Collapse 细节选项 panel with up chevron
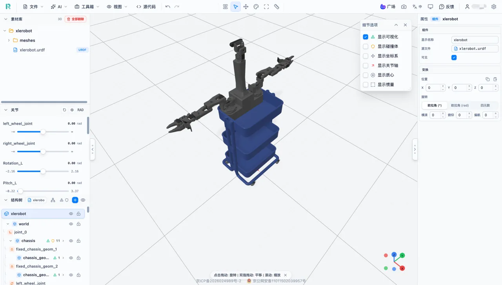The height and width of the screenshot is (285, 502). (x=396, y=25)
